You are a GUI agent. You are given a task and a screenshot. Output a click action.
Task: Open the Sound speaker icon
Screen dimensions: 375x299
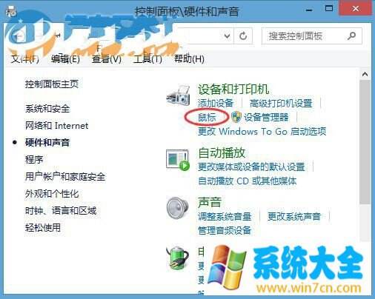coord(177,207)
